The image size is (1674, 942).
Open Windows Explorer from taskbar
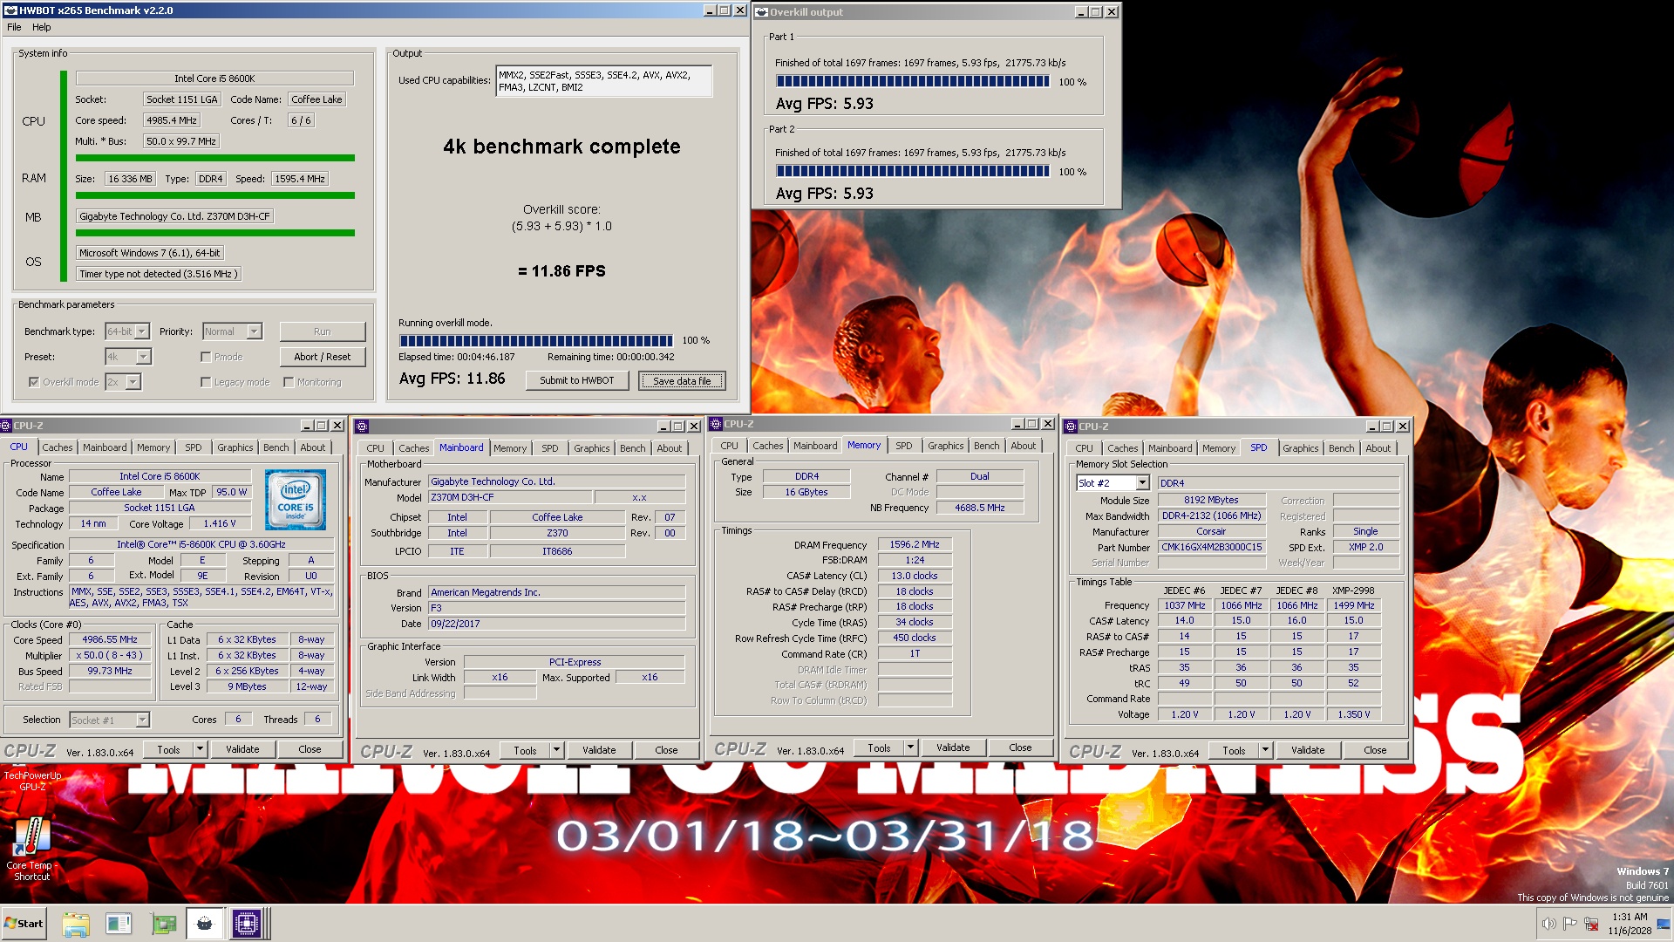click(76, 924)
